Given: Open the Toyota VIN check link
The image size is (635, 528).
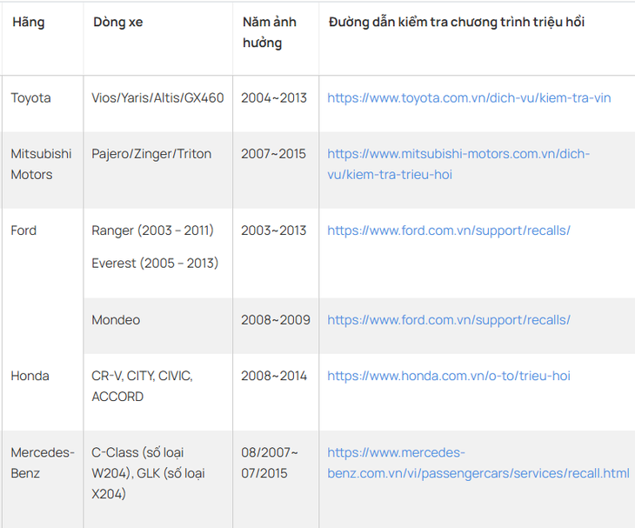Looking at the screenshot, I should [x=469, y=98].
